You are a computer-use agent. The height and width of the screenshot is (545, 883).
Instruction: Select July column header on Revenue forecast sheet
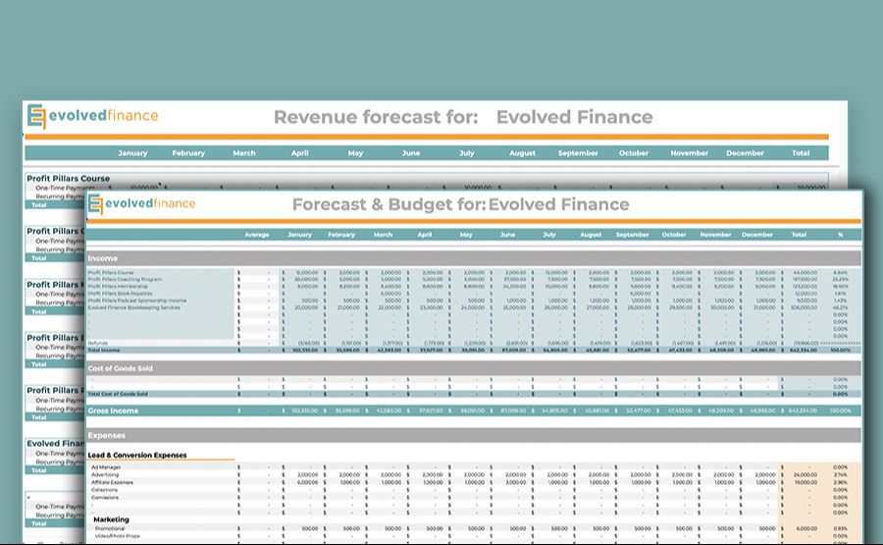pos(466,153)
